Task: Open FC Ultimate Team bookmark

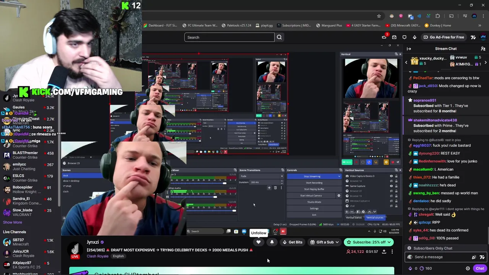Action: 200,26
